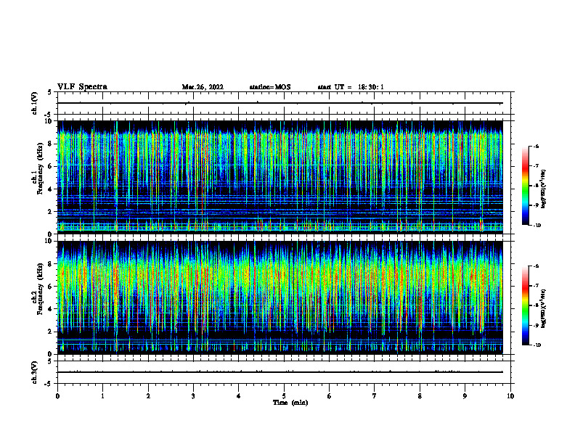Click the "2" frequency tick of ch.2 panel
Viewport: 575px width, 444px height.
tap(52, 332)
